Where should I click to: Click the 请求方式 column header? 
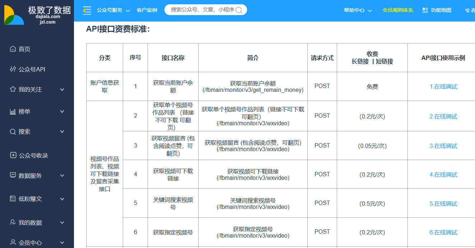click(x=322, y=58)
